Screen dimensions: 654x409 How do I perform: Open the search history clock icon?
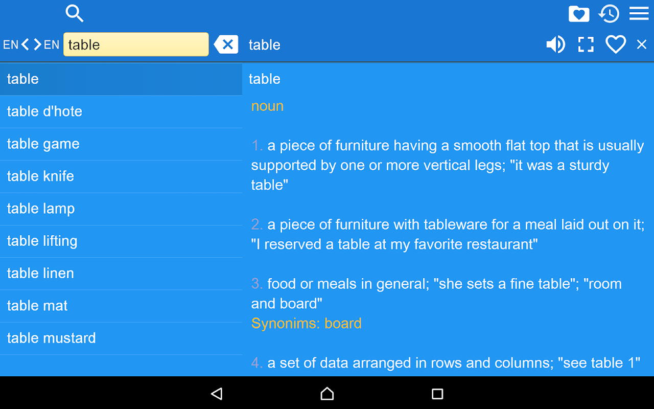[x=609, y=14]
